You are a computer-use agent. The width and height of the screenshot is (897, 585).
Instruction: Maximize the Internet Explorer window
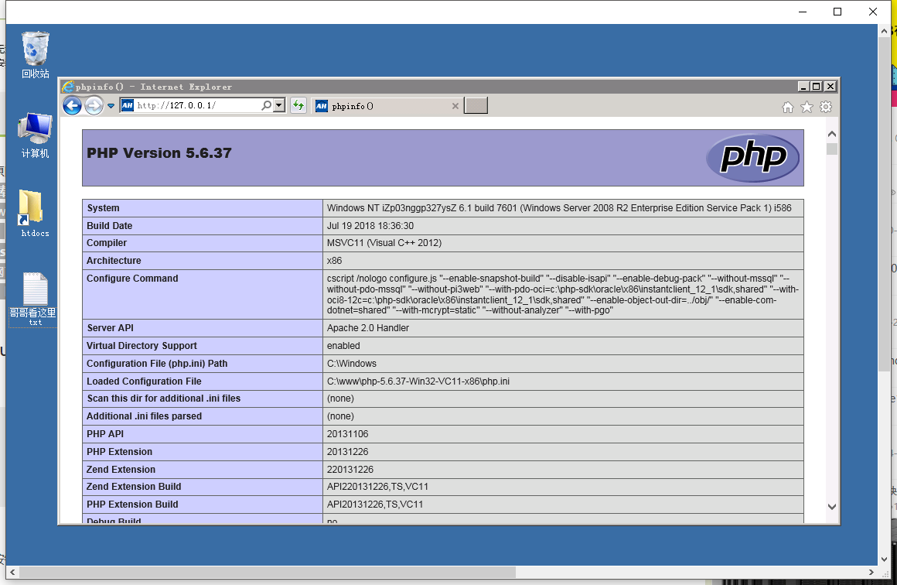pos(817,87)
